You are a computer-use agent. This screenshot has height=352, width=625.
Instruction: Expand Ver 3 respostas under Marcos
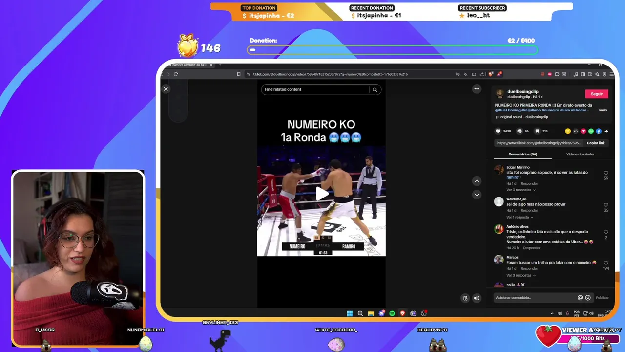click(x=521, y=275)
